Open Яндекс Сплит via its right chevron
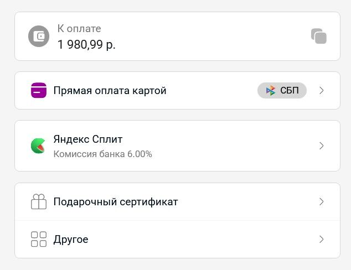351x270 pixels. coord(322,146)
